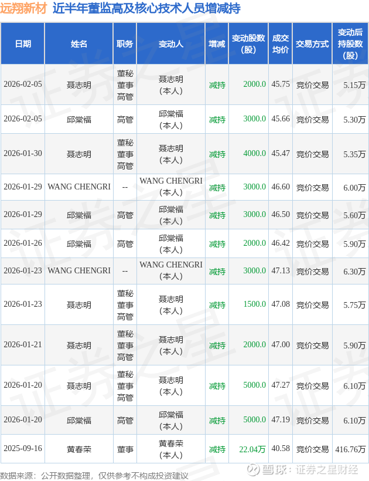
Task: Select the 成交均价 column header
Action: [281, 44]
